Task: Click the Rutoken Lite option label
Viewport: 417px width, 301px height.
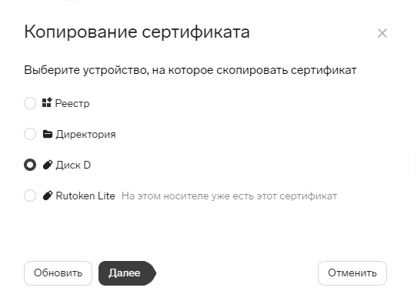Action: click(85, 196)
